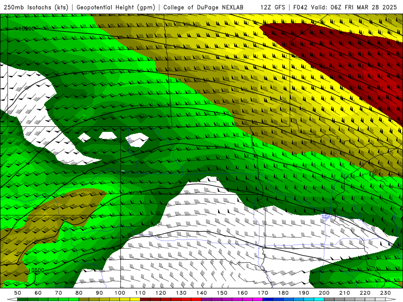Click the colorbar label '220'
403x302 pixels.
pyautogui.click(x=365, y=293)
